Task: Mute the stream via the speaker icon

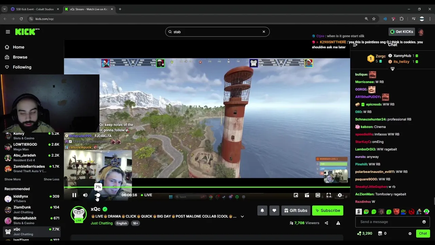Action: coord(85,195)
